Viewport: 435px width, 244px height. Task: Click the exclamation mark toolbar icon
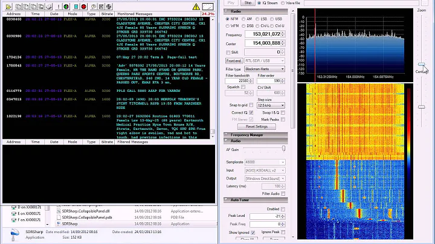(59, 7)
